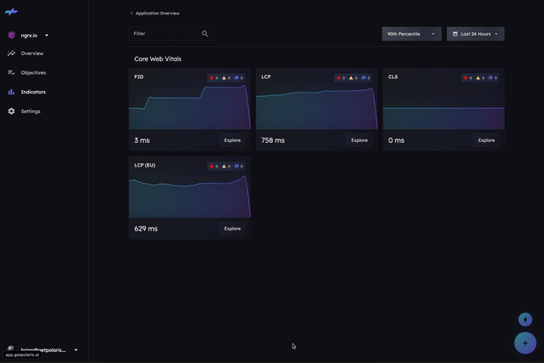Click the large plus floating action button

[x=524, y=343]
